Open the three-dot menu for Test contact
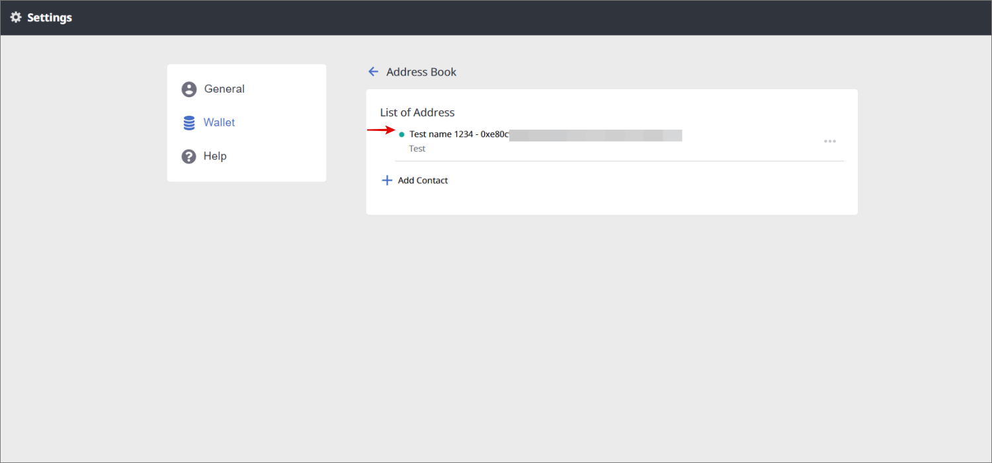This screenshot has width=992, height=463. pyautogui.click(x=830, y=141)
